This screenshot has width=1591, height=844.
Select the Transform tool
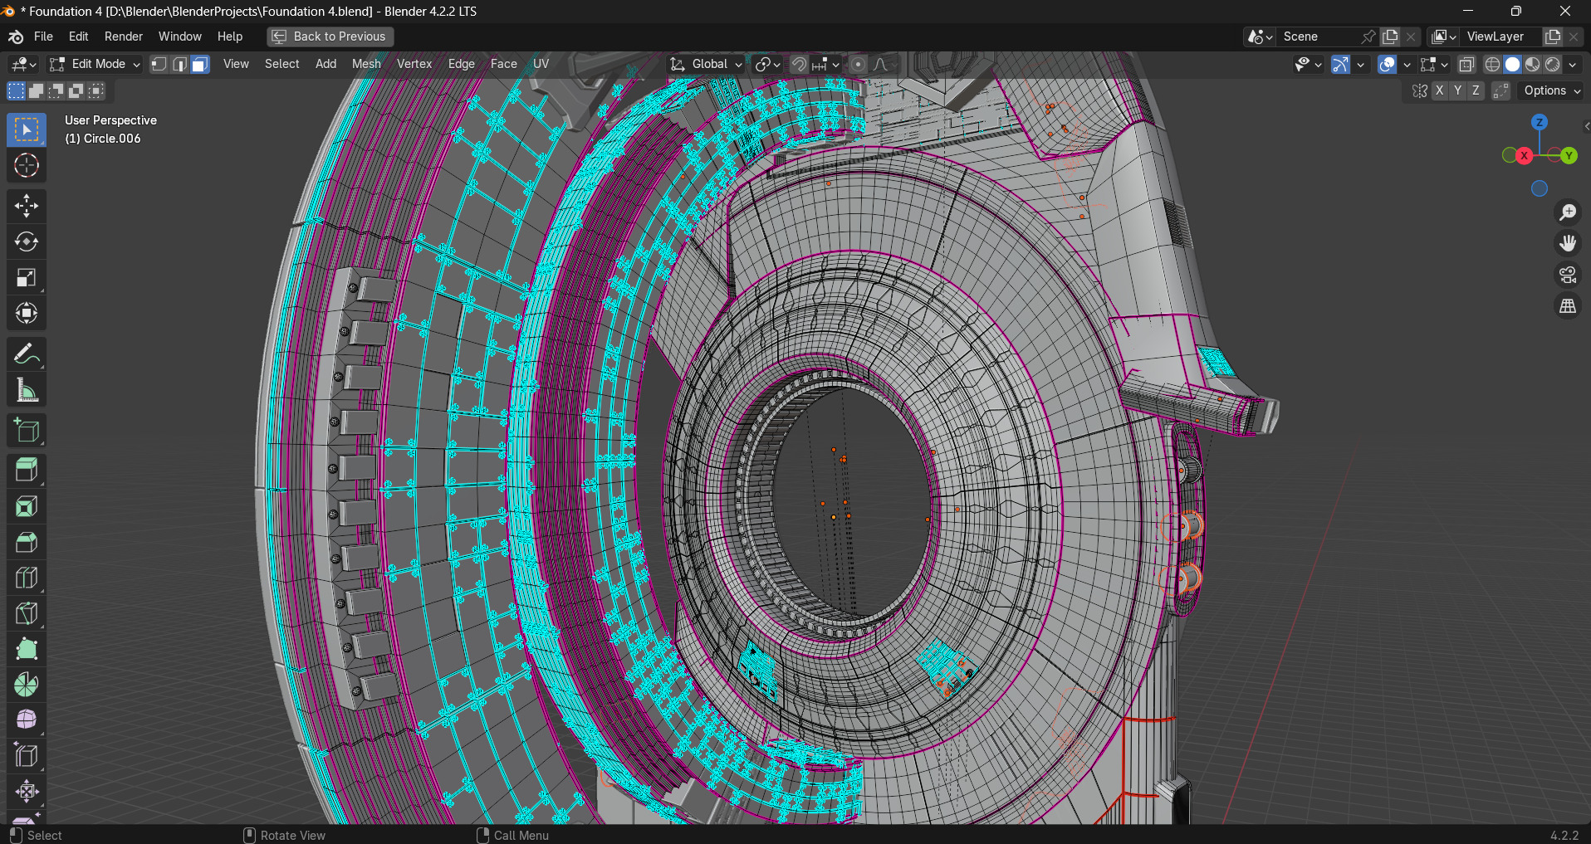pyautogui.click(x=27, y=313)
